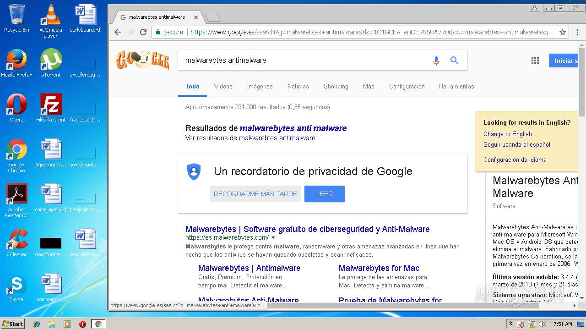Open Malwarebytes Software gratuito result
The height and width of the screenshot is (330, 586).
[308, 229]
